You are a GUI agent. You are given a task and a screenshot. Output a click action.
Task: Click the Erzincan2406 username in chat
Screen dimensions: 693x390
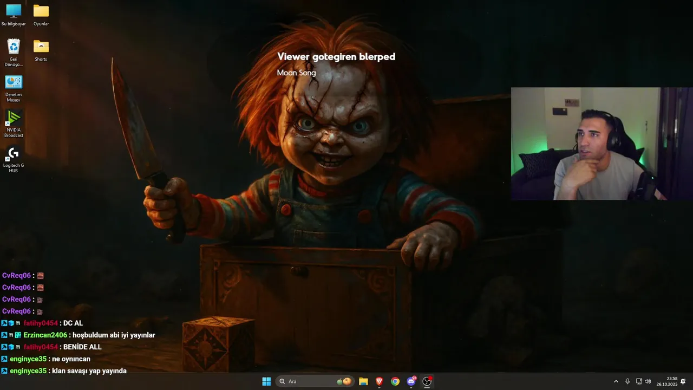(45, 335)
